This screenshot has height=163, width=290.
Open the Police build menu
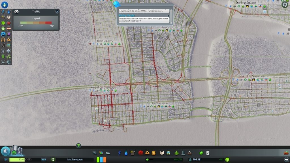153,153
